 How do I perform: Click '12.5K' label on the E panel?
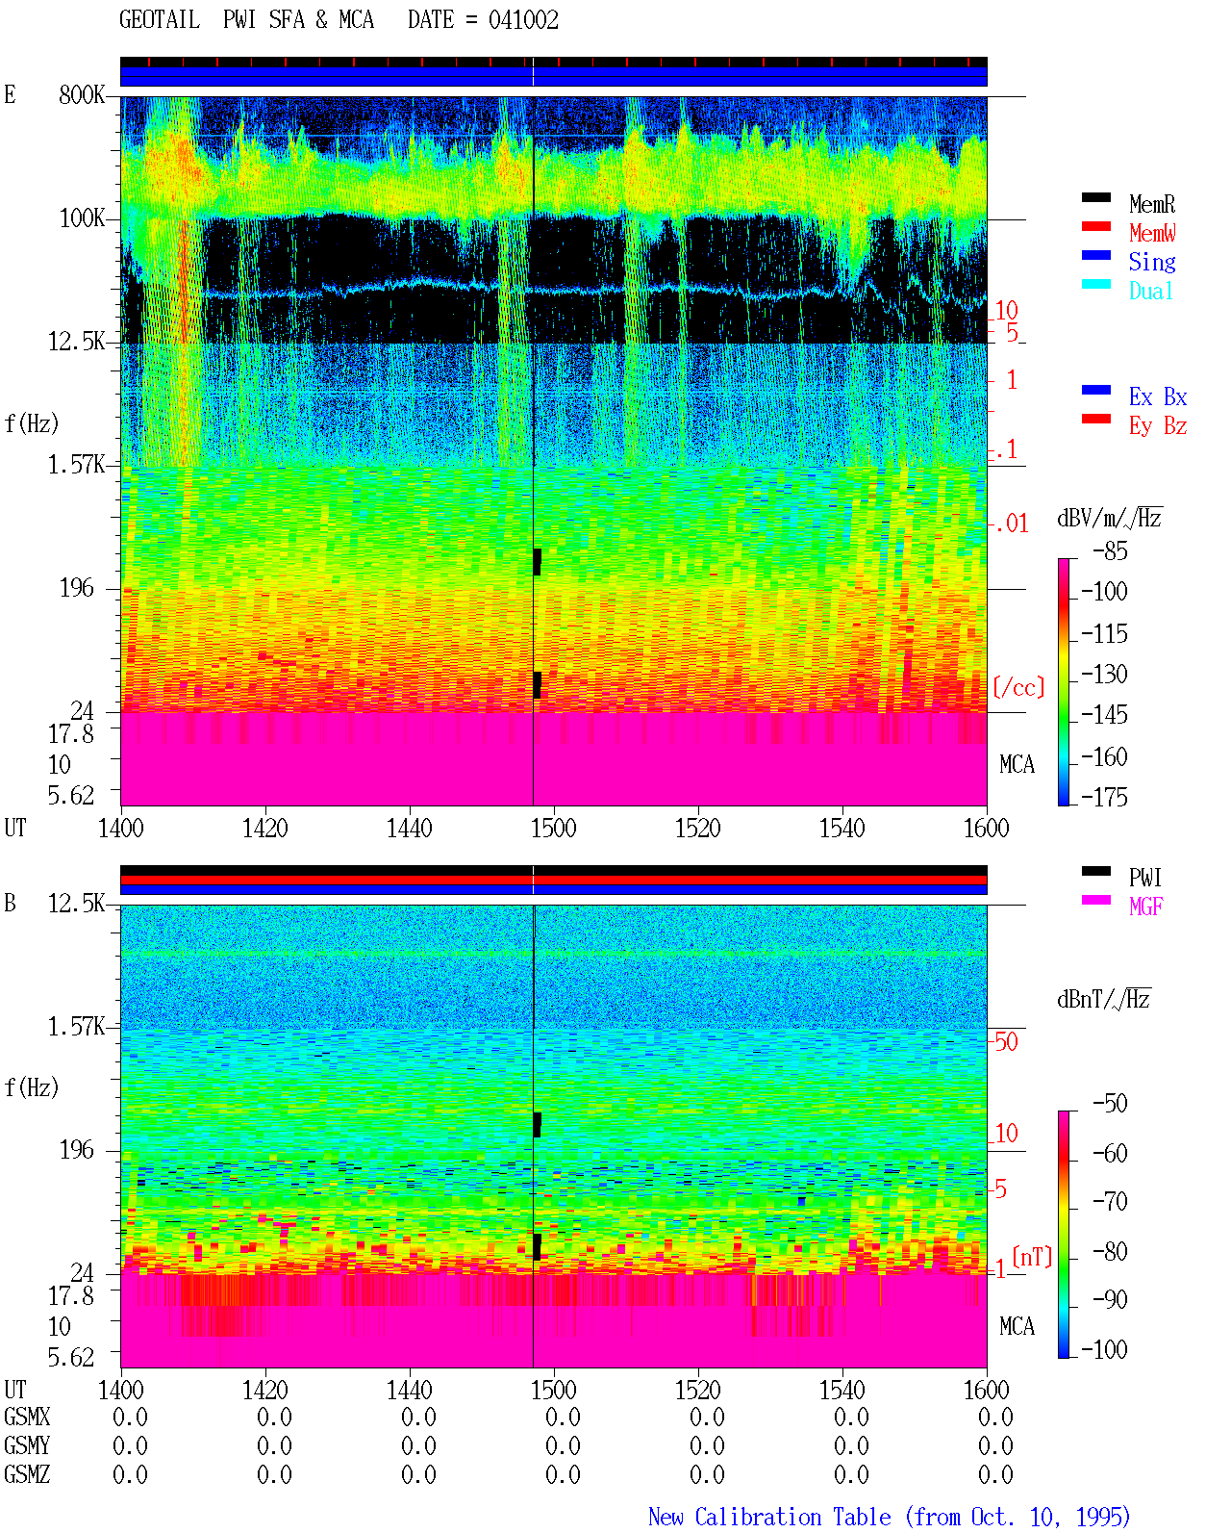76,342
